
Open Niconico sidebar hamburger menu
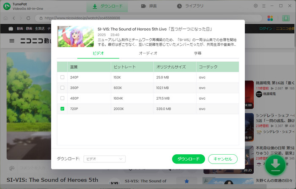[x=12, y=41]
